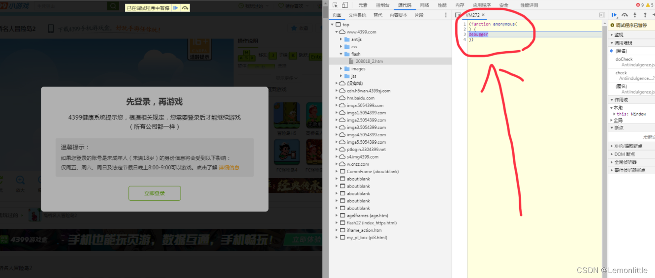The width and height of the screenshot is (655, 278).
Task: Select the doCheck call stack frame
Action: (x=632, y=62)
